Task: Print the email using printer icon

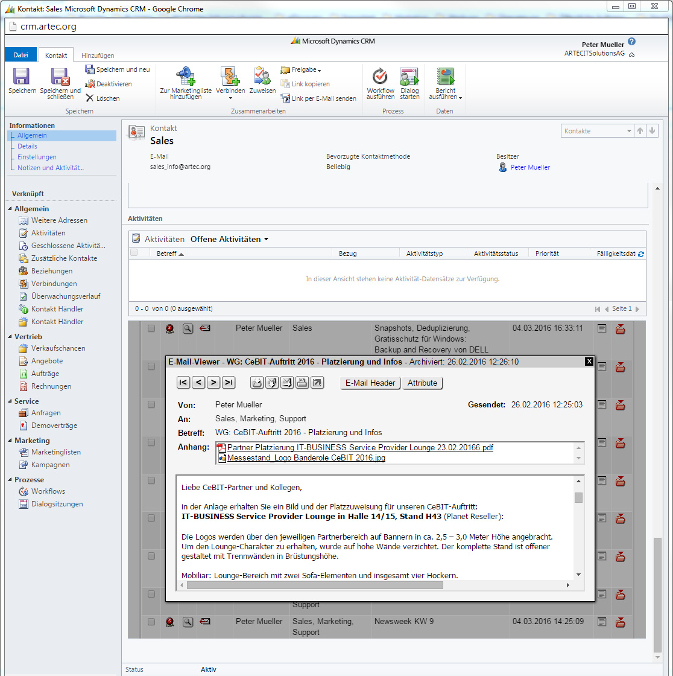Action: (x=302, y=383)
